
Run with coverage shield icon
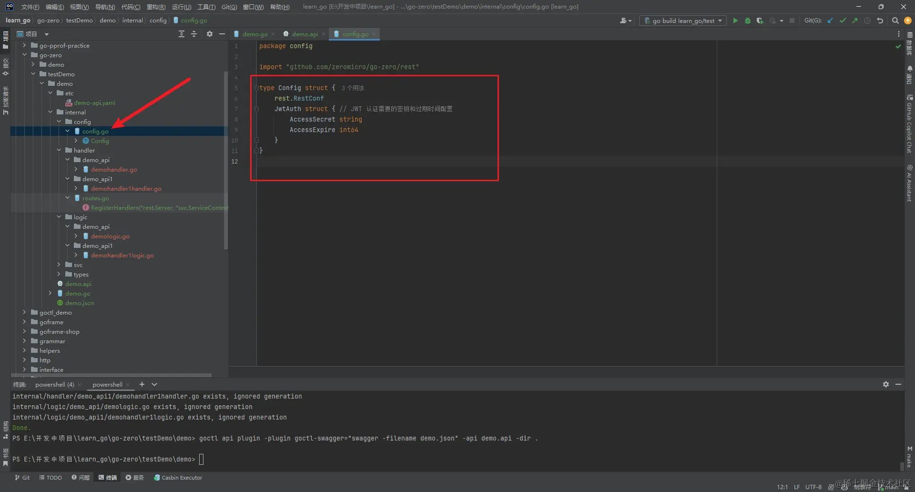760,20
